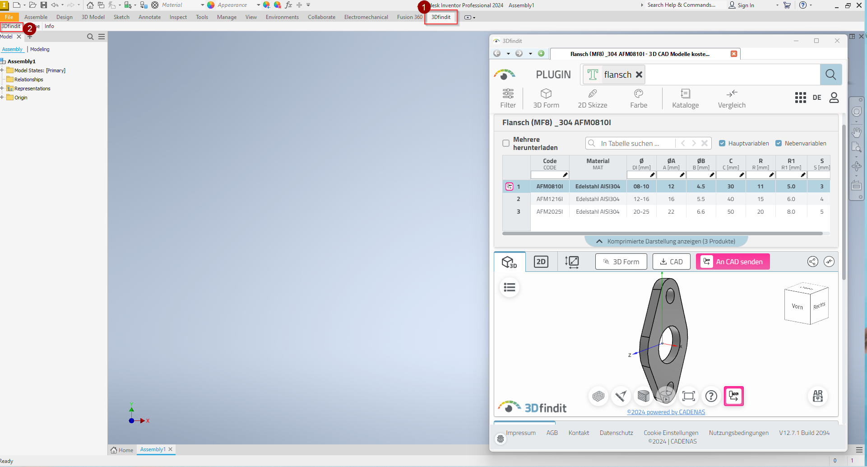Expand the Origin folder in model tree
867x467 pixels.
[x=2, y=98]
